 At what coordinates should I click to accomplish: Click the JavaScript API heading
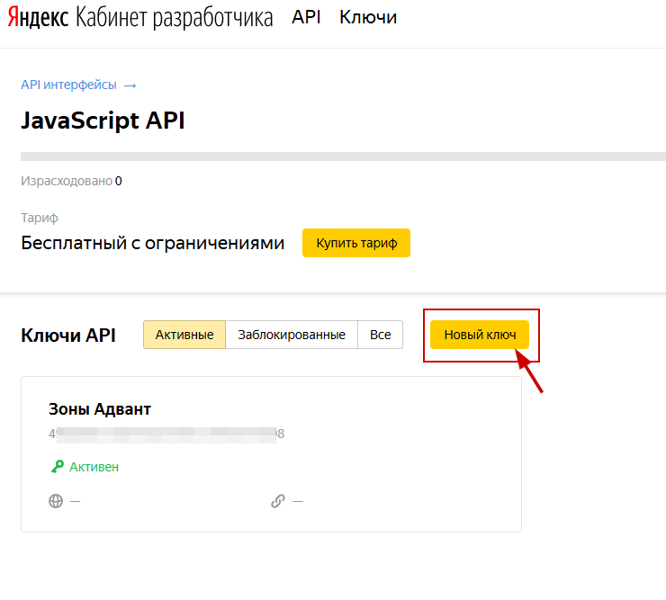103,121
